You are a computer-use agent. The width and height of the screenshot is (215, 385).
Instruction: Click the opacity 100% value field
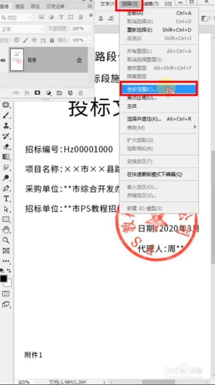coord(78,29)
